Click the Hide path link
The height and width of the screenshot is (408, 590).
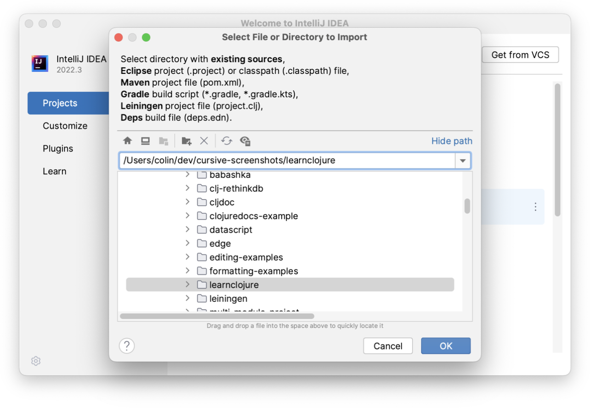click(x=452, y=141)
